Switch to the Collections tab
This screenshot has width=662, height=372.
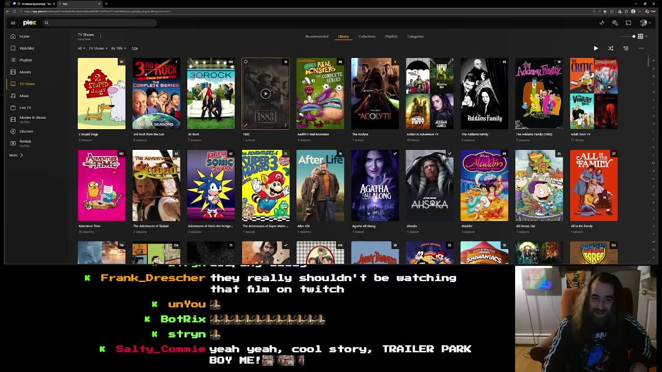[x=367, y=37]
